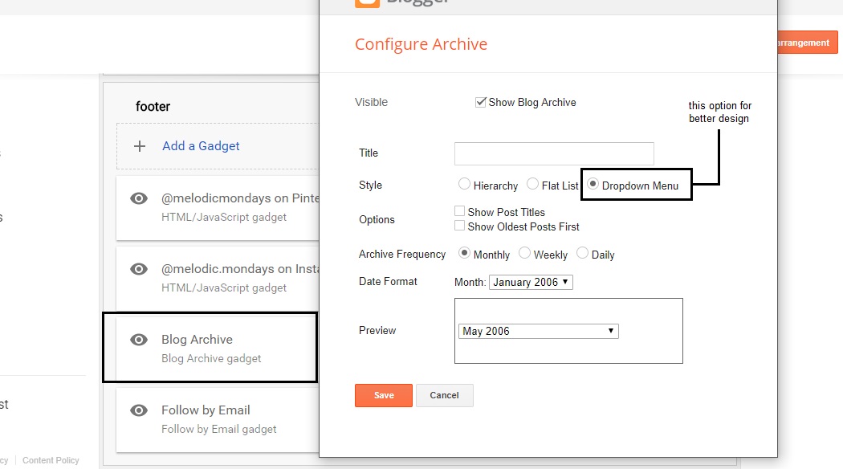
Task: Enable the Show Post Titles checkbox
Action: click(x=460, y=211)
